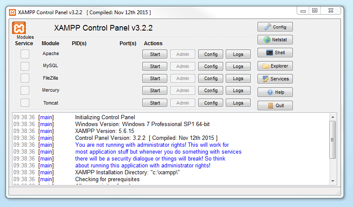Open Services via its icon
Viewport: 353px width, 207px height.
click(265, 79)
